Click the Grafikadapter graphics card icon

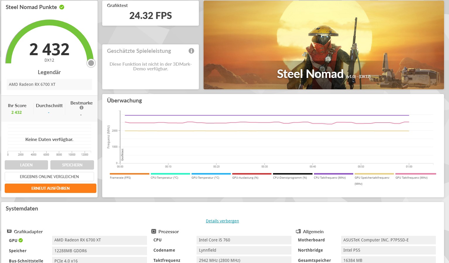point(9,231)
